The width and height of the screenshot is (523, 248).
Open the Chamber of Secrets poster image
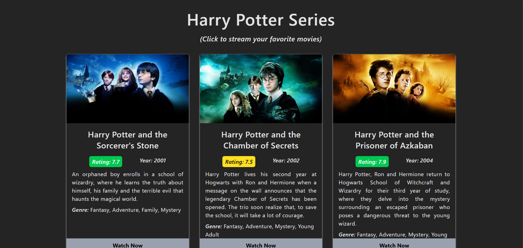point(261,89)
